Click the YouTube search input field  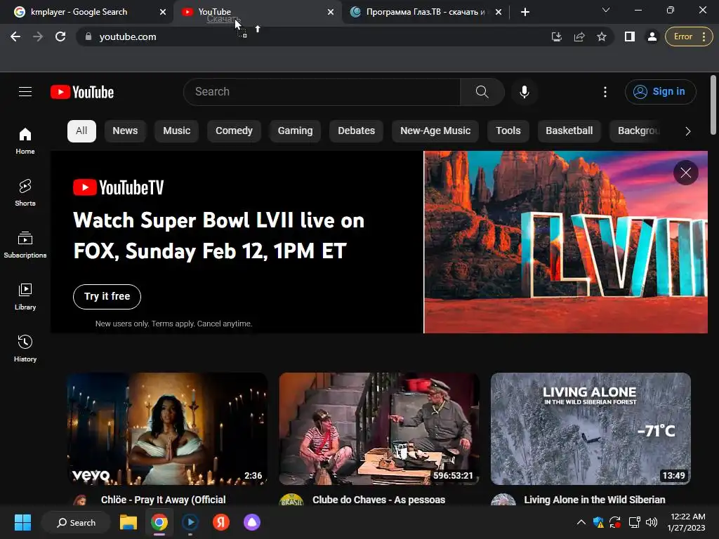coord(322,92)
